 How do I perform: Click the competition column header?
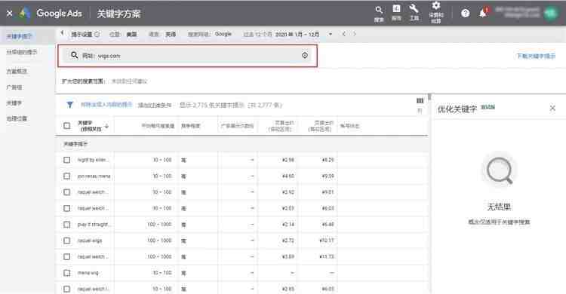191,126
